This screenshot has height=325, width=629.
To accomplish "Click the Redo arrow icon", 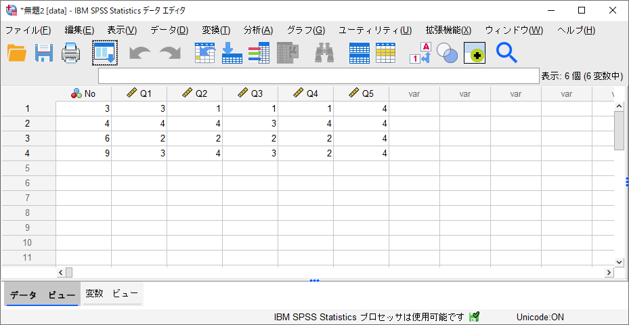I will (x=170, y=53).
